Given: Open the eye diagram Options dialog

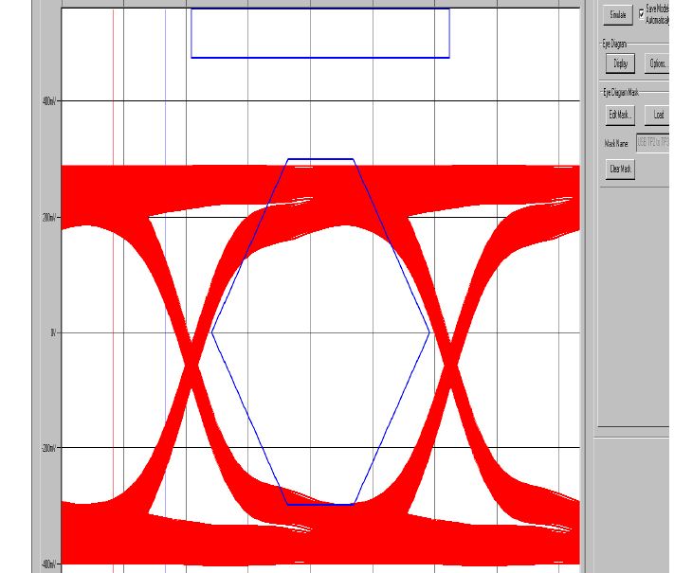Looking at the screenshot, I should click(x=657, y=63).
